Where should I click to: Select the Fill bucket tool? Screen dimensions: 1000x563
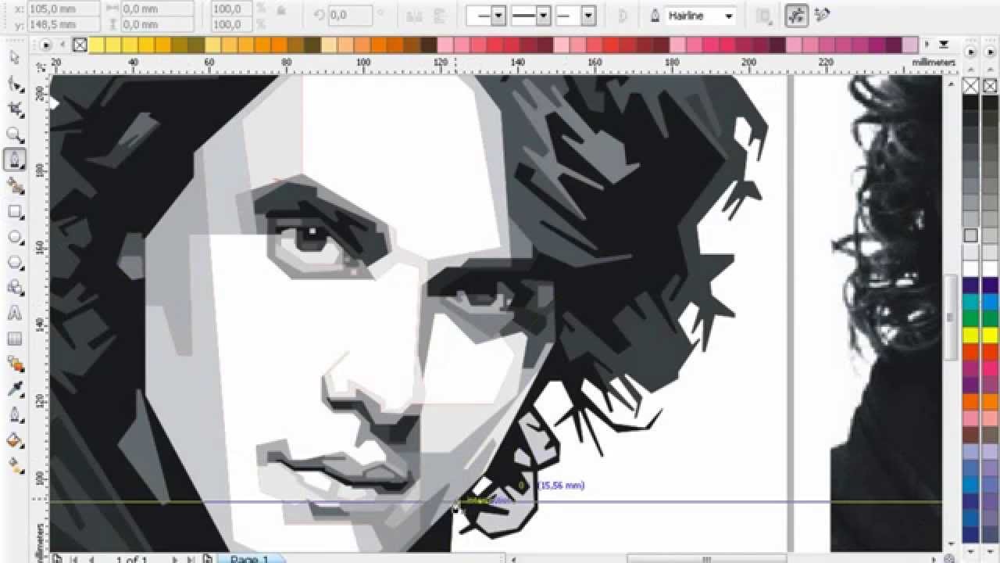tap(14, 441)
